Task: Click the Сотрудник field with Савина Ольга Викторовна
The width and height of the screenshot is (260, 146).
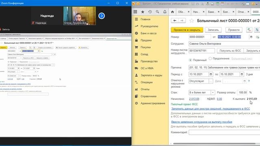Action: 224,44
